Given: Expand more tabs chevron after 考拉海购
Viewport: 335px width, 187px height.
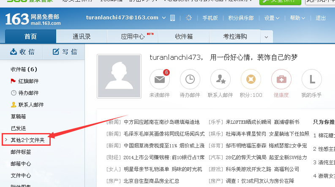Looking at the screenshot, I should (267, 37).
